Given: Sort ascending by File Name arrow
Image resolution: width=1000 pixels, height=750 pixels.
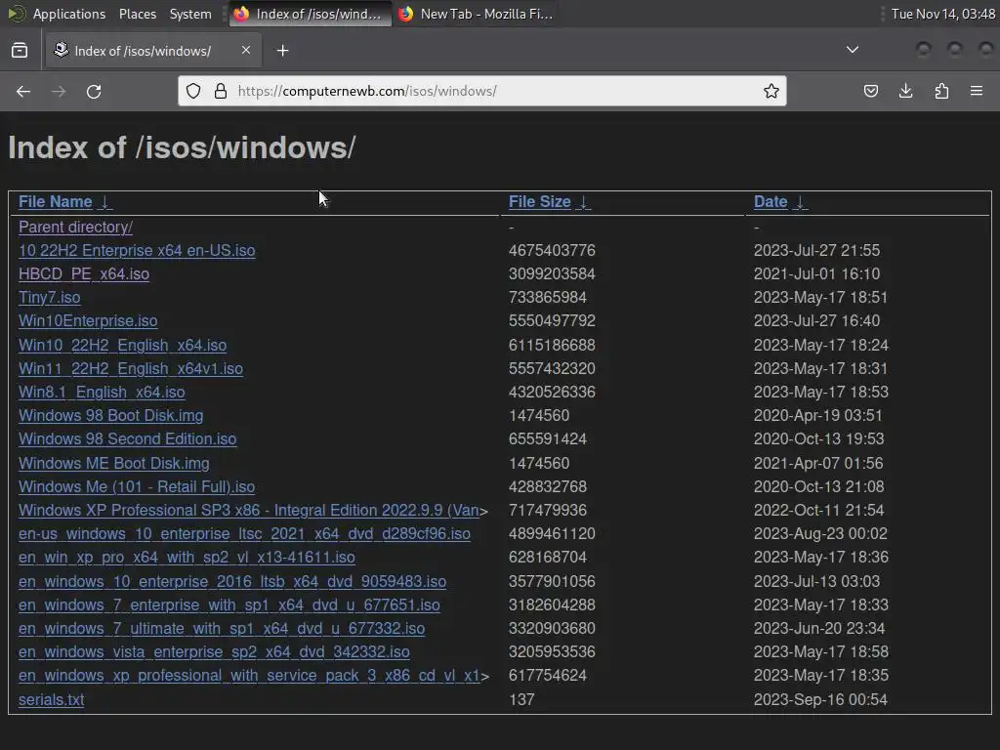Looking at the screenshot, I should (105, 202).
